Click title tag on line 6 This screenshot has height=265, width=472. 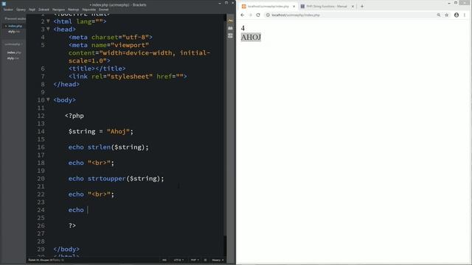[97, 68]
